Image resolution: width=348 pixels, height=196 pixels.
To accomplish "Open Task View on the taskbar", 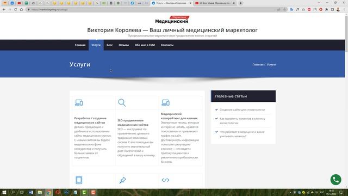I will 22,192.
